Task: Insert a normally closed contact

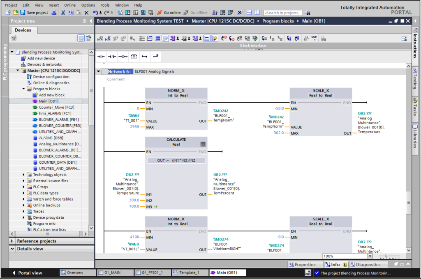Action: point(112,56)
